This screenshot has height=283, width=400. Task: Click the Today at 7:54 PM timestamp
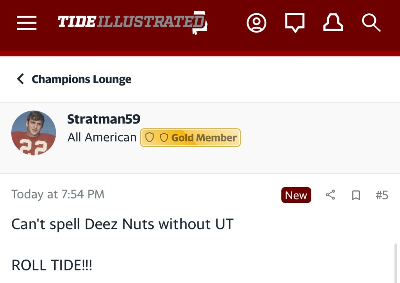pyautogui.click(x=58, y=194)
